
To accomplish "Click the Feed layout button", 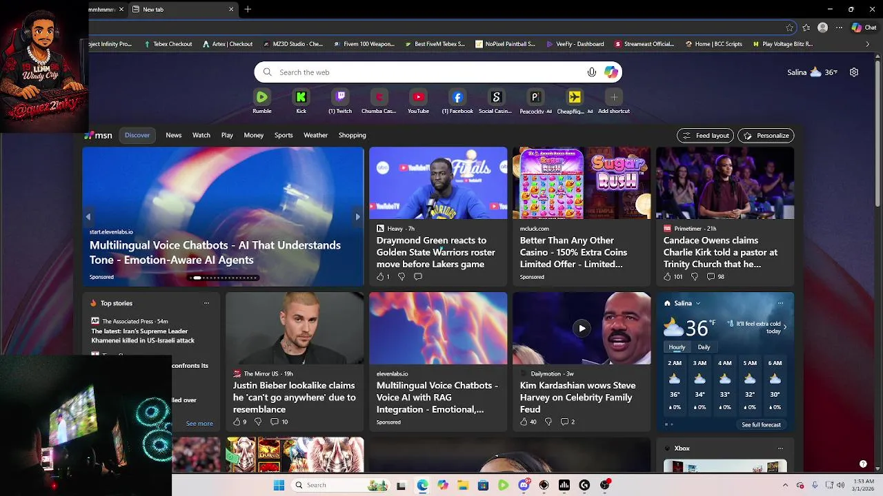I will point(706,136).
